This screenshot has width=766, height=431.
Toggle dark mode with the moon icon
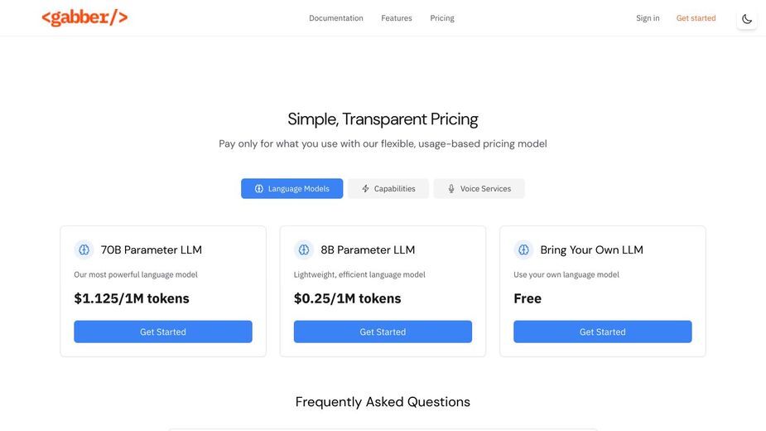pyautogui.click(x=746, y=19)
